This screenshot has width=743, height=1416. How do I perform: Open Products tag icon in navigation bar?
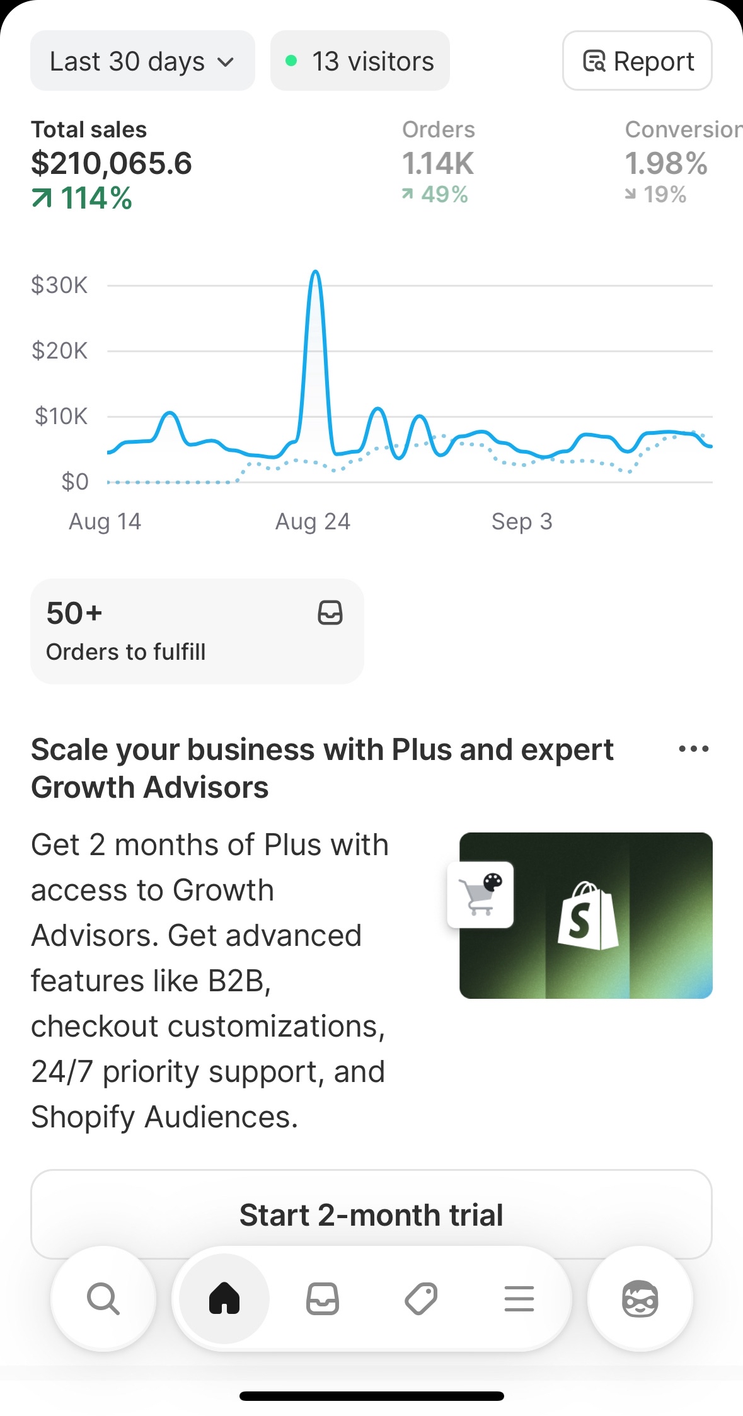(420, 1298)
